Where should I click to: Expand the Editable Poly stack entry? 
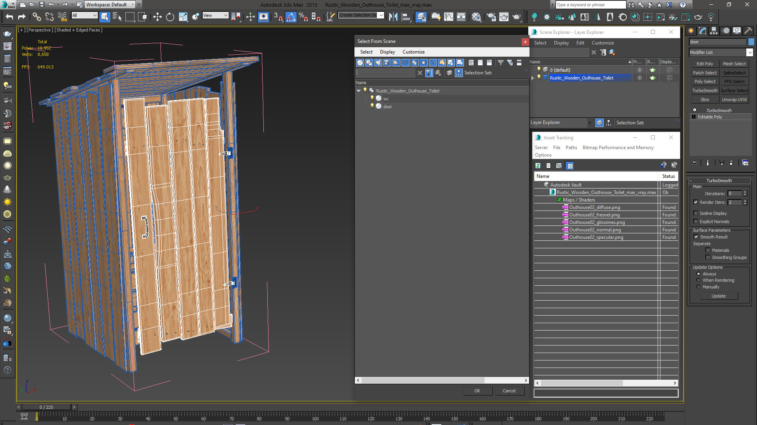(x=694, y=117)
